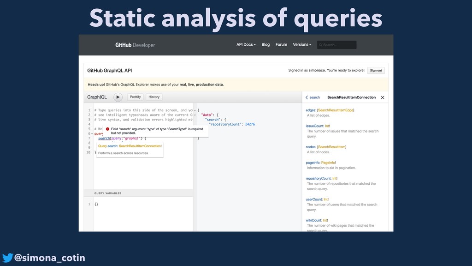Select the userCount field
472x266 pixels.
(x=314, y=199)
